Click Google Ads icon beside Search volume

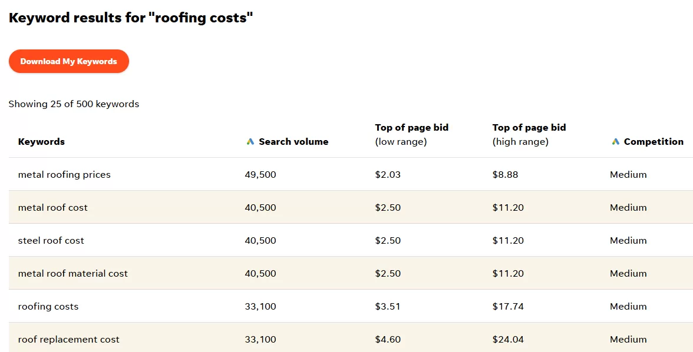[x=250, y=142]
